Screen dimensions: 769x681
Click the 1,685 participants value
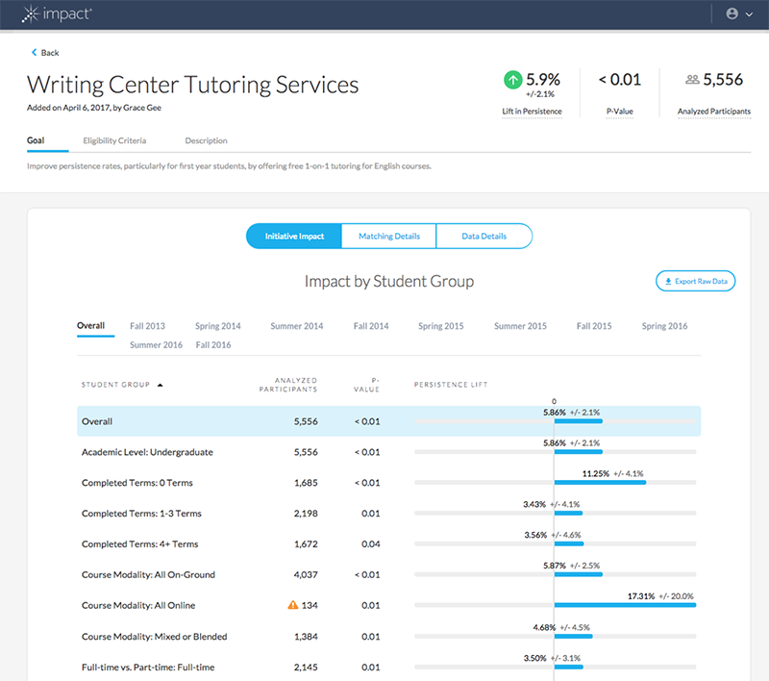click(306, 483)
